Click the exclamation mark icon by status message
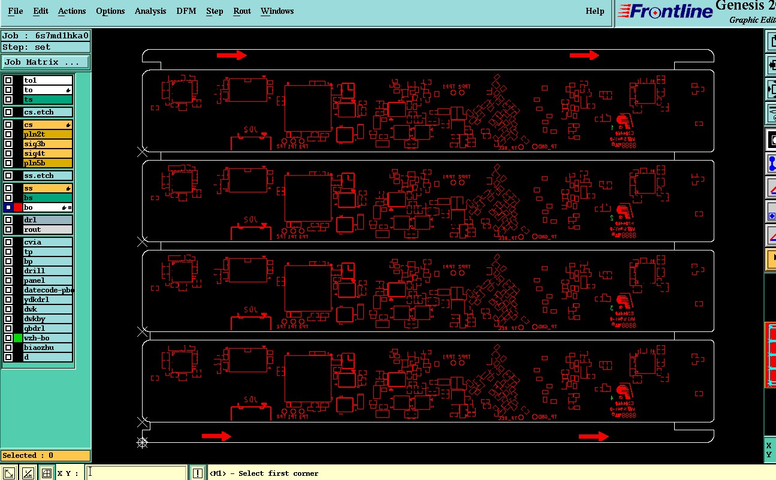Viewport: 776px width, 480px height. [198, 473]
